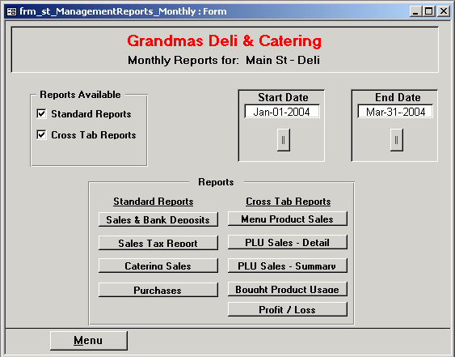Run the Bought Product Usage report
Screen dimensions: 455x357
[x=288, y=289]
